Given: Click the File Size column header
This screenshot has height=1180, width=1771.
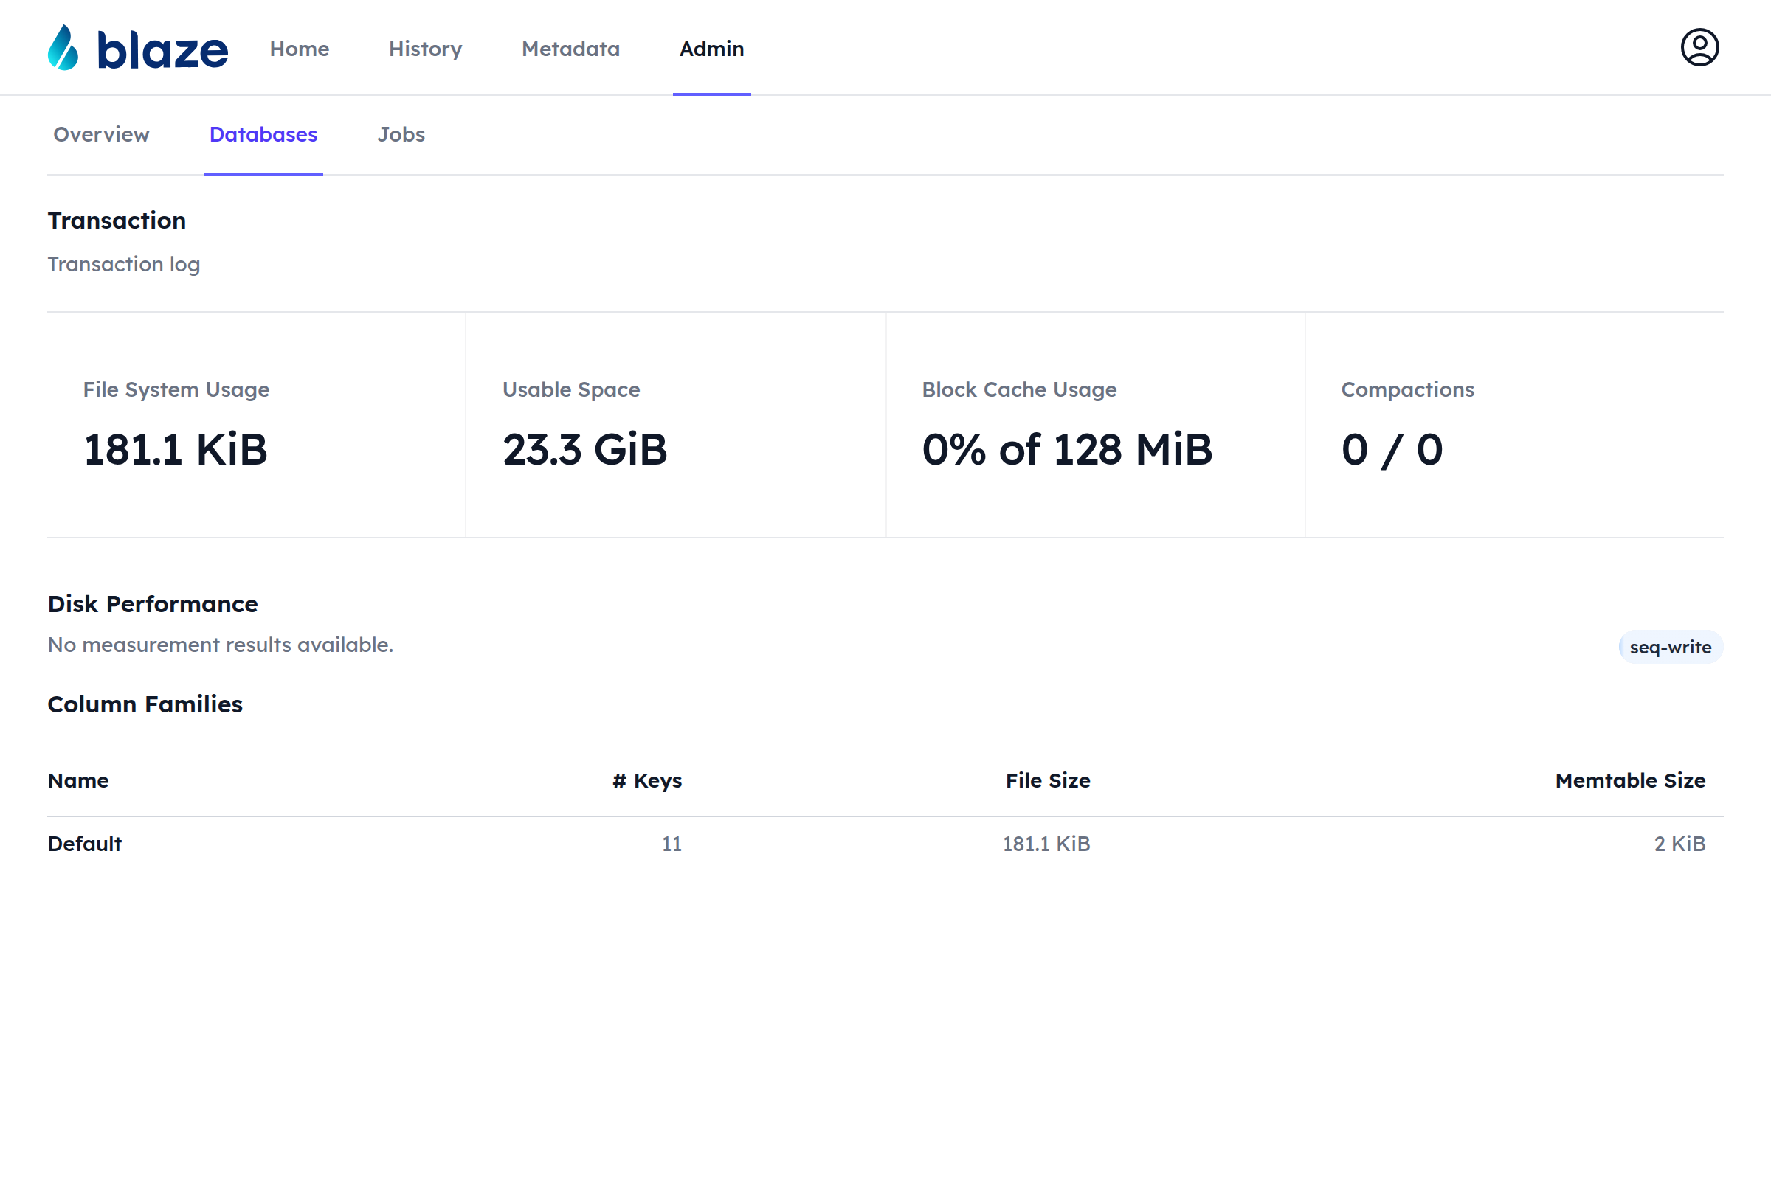Looking at the screenshot, I should point(1048,780).
